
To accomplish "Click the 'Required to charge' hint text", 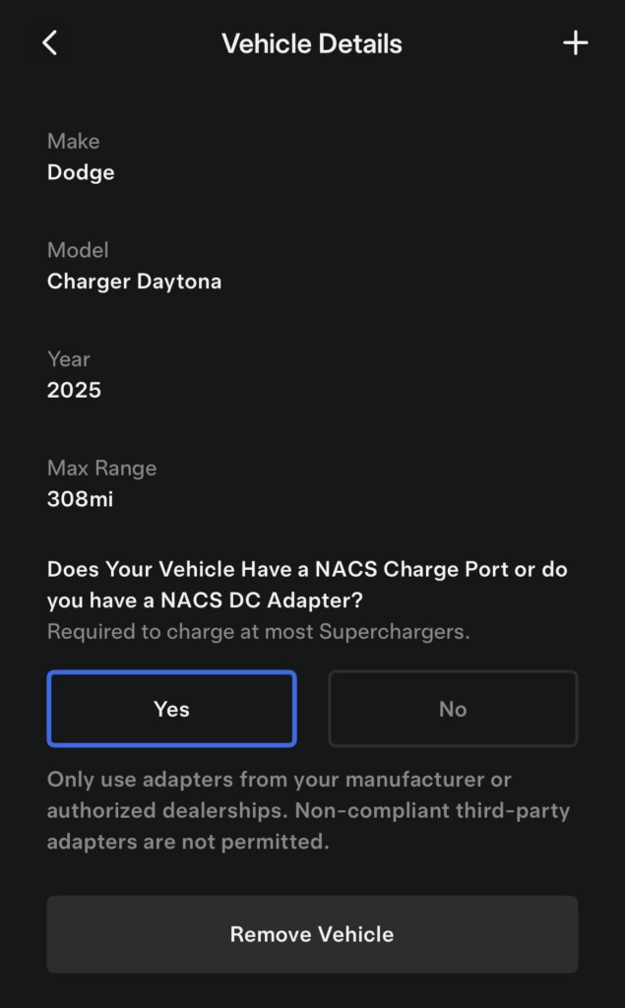I will (258, 632).
